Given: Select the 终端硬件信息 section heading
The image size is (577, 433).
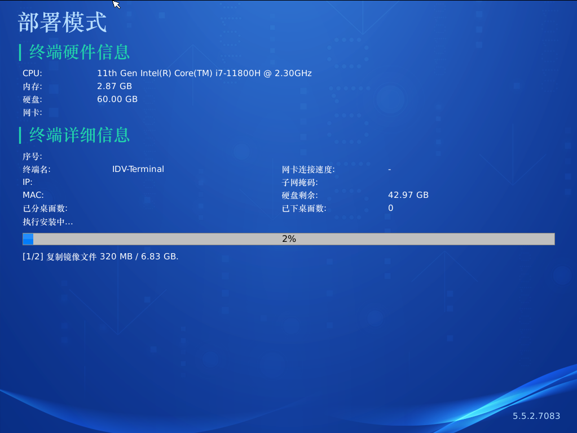Looking at the screenshot, I should [x=80, y=52].
